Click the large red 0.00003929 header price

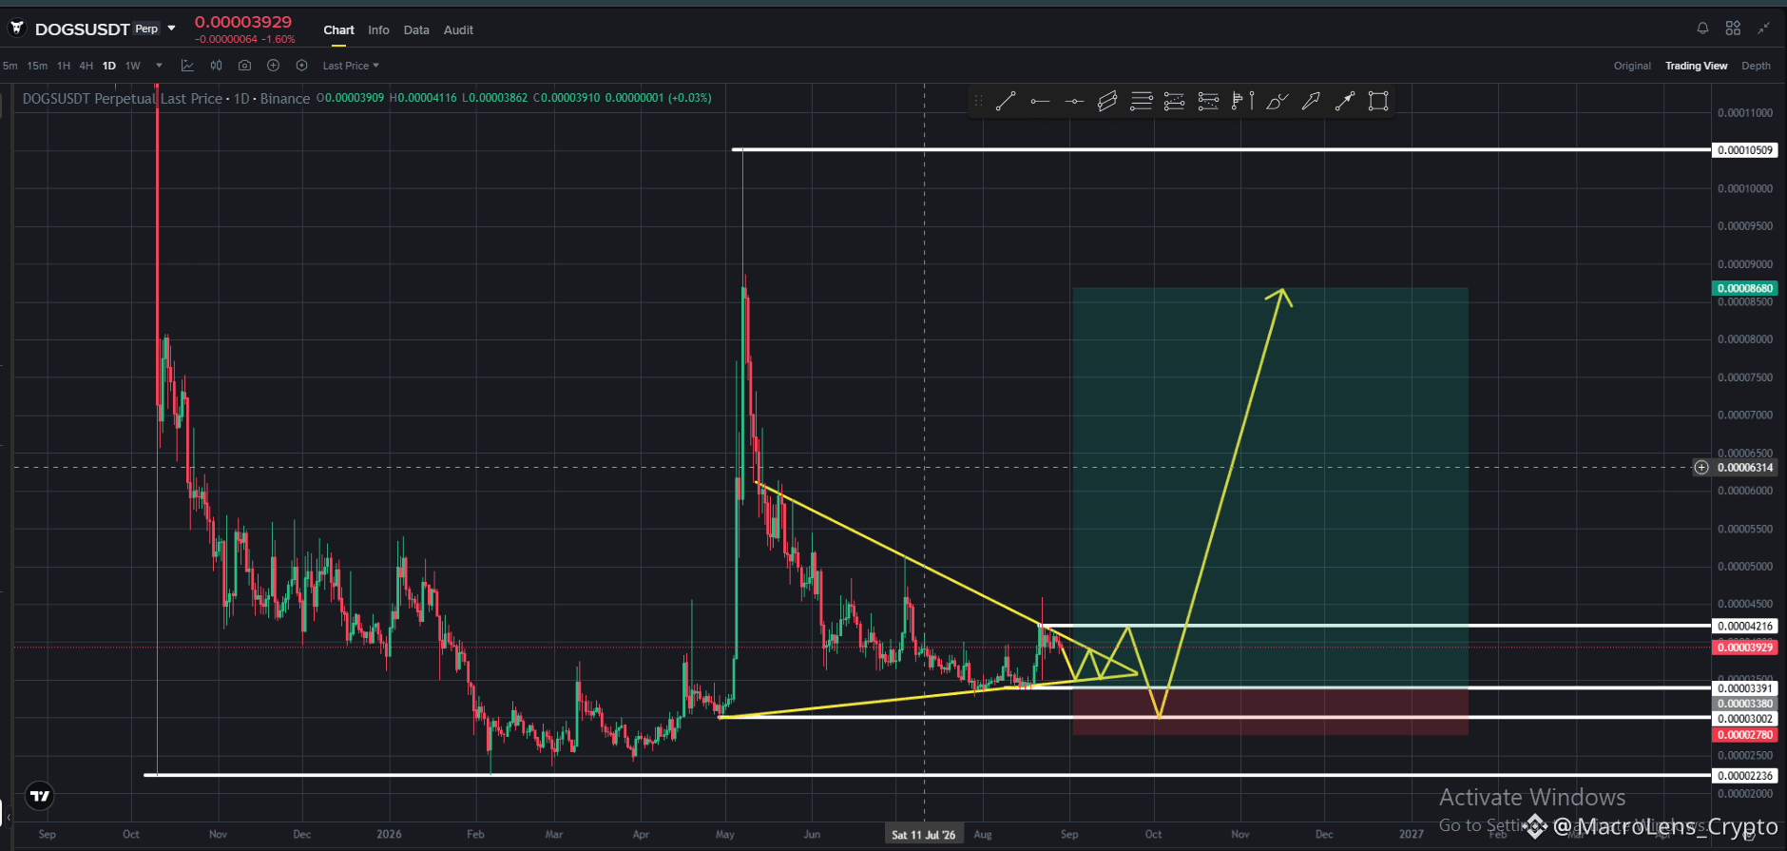(243, 22)
